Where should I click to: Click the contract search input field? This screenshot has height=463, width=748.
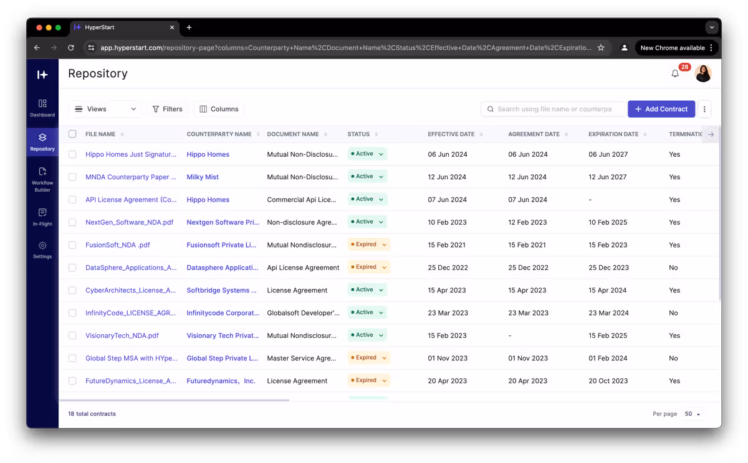coord(554,109)
